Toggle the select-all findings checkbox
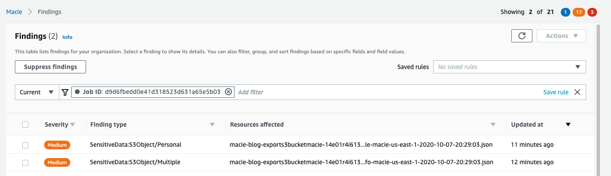Viewport: 611px width, 176px height. [x=25, y=124]
